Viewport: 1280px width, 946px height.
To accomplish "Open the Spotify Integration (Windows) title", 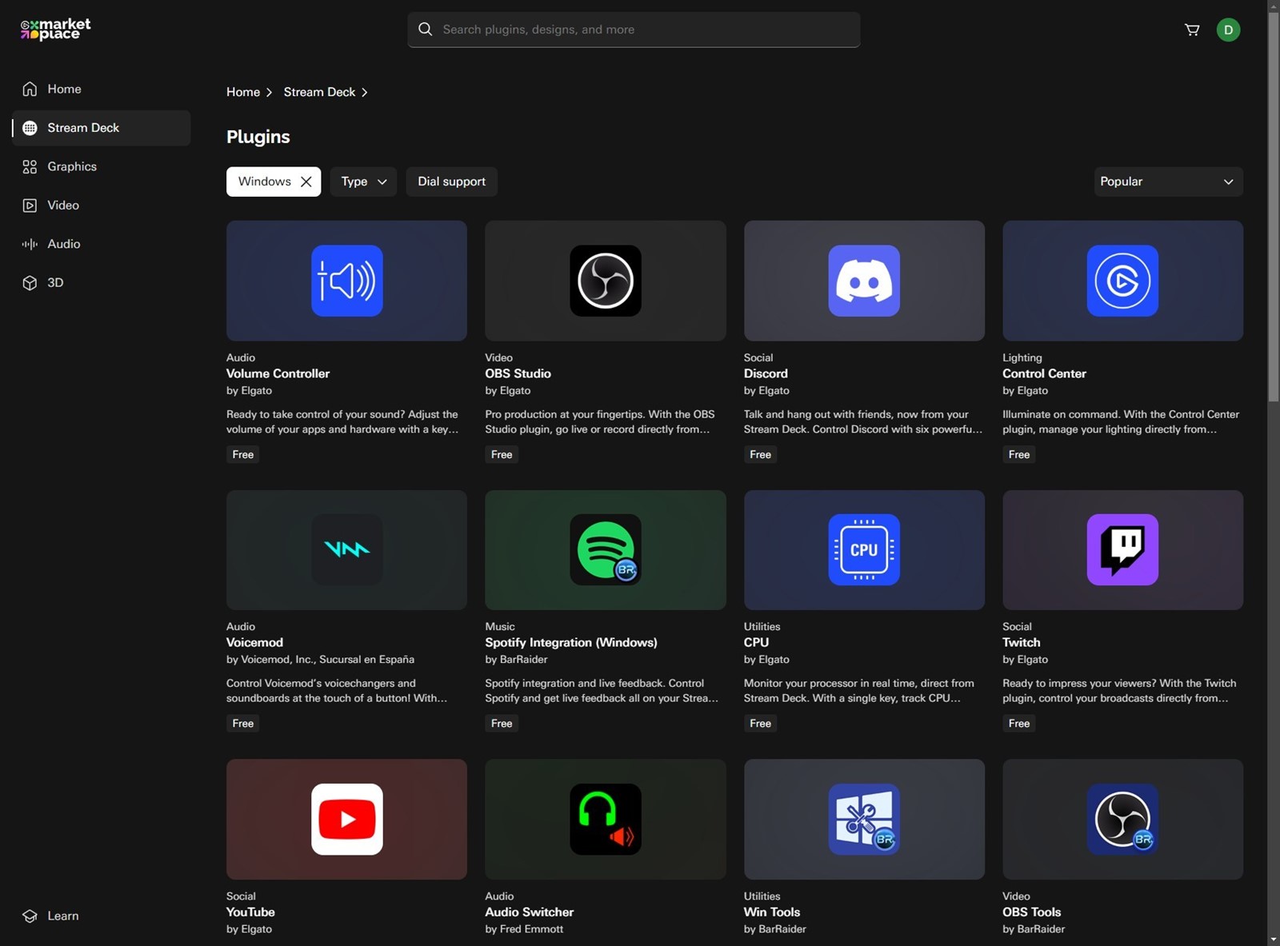I will pyautogui.click(x=571, y=642).
